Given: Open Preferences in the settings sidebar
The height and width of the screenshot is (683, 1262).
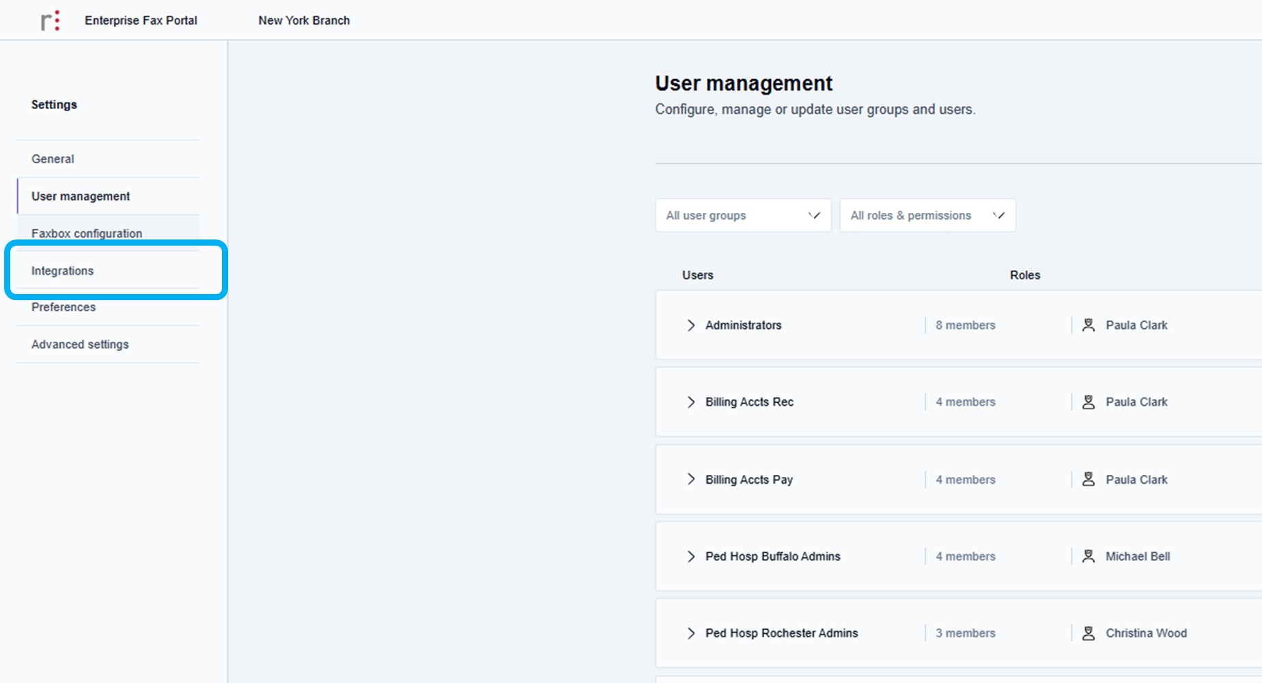Looking at the screenshot, I should [64, 308].
